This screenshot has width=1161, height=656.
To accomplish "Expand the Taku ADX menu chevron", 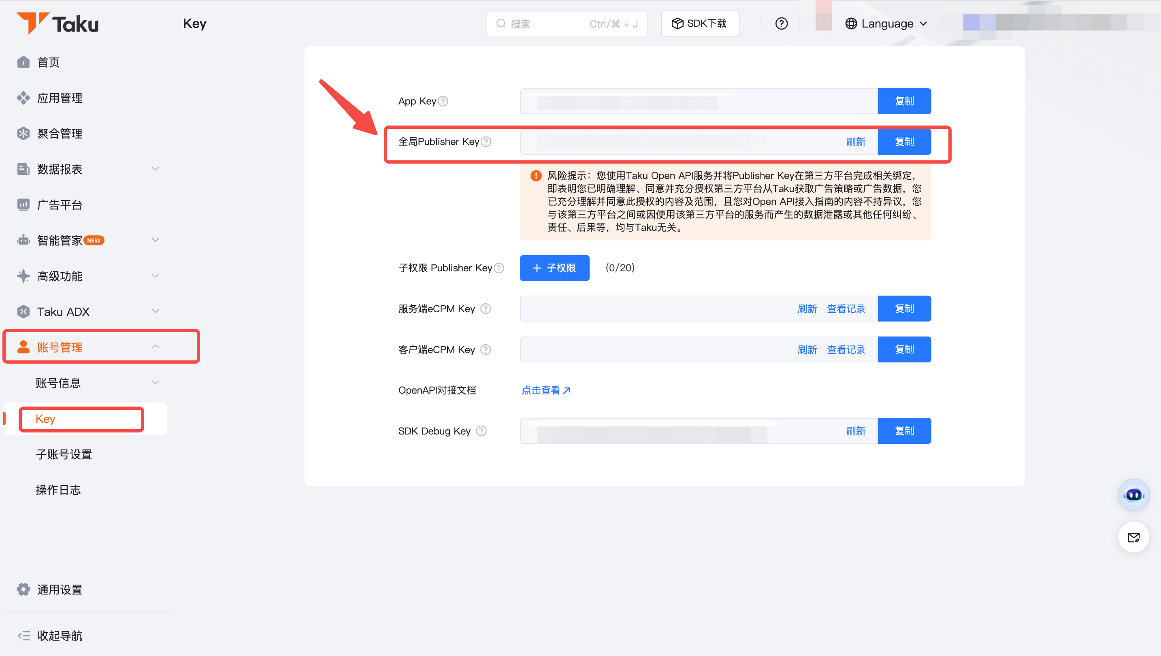I will pyautogui.click(x=156, y=311).
